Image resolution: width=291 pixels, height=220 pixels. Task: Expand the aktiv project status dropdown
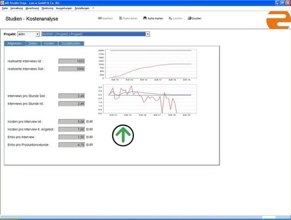coord(38,35)
